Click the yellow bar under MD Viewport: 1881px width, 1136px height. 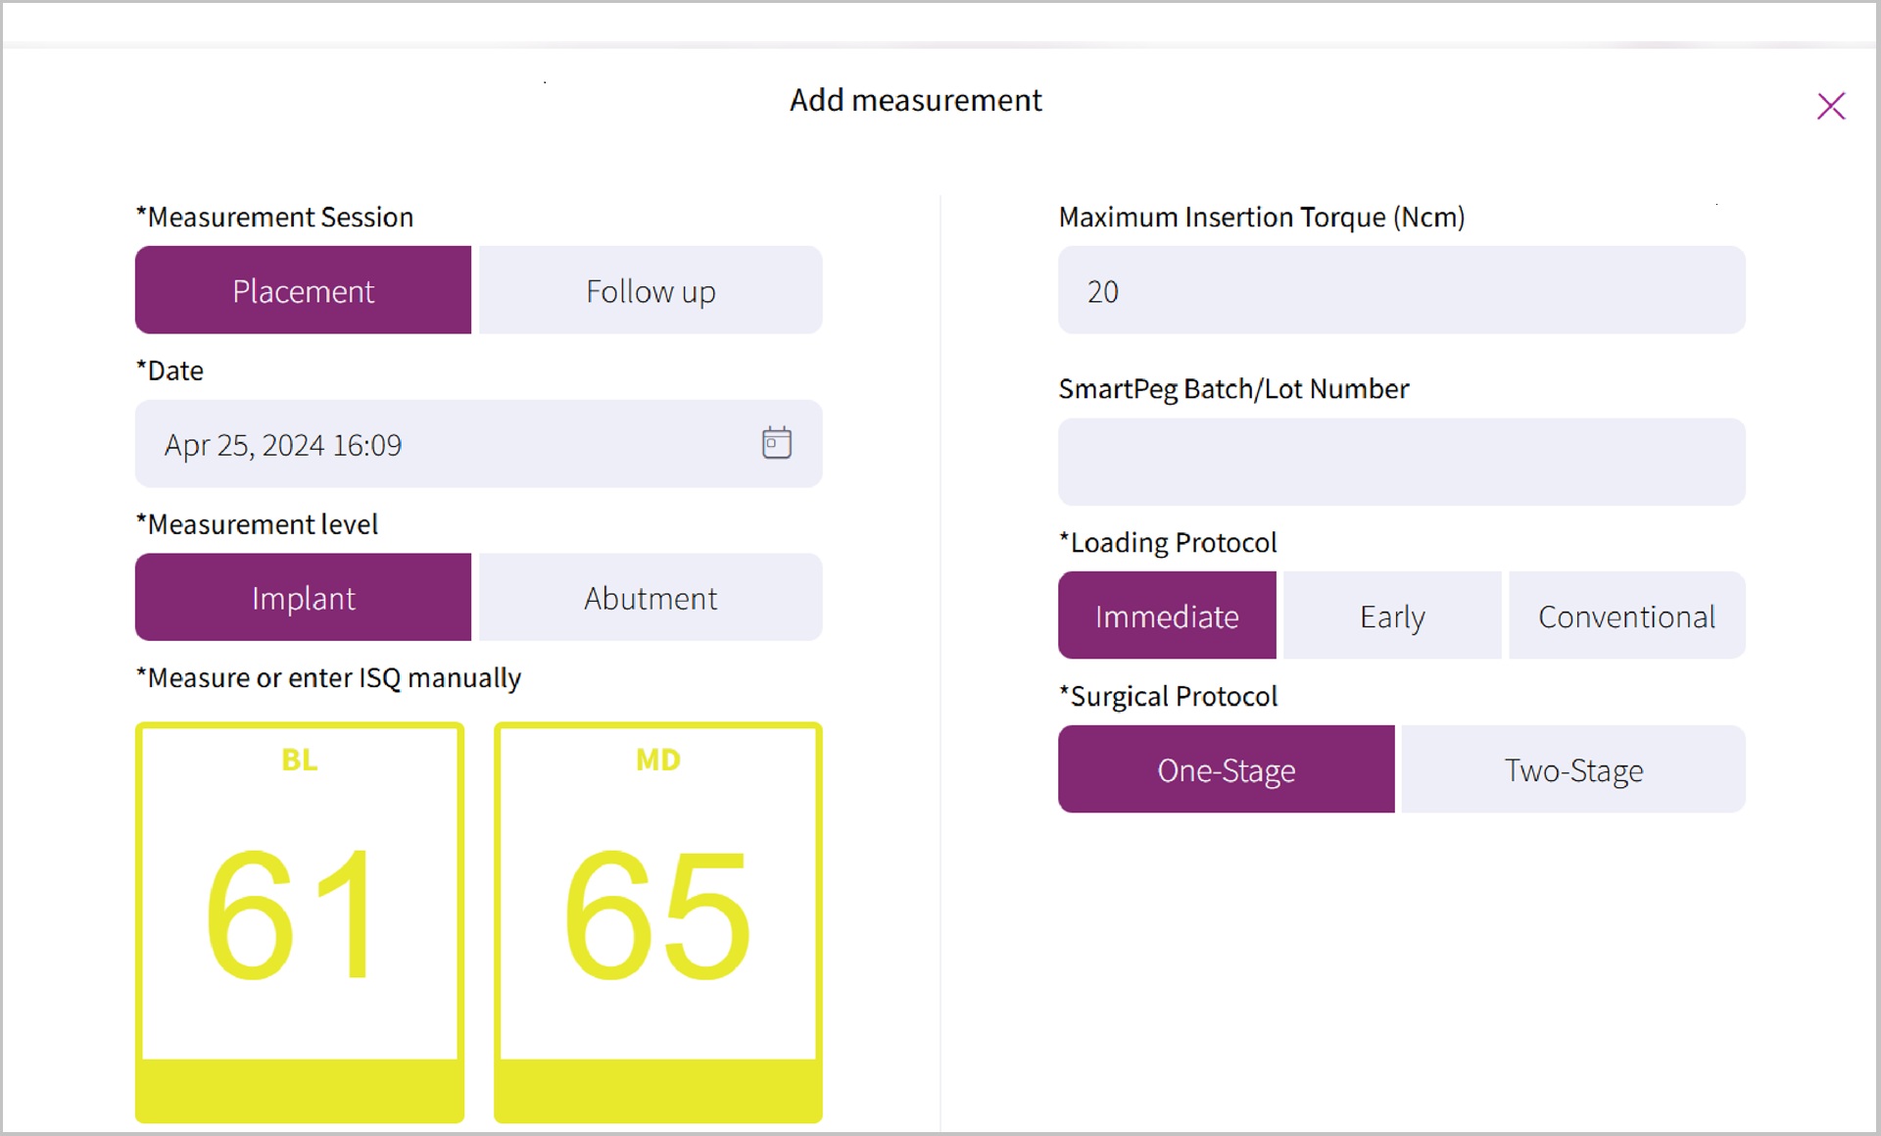[657, 1090]
